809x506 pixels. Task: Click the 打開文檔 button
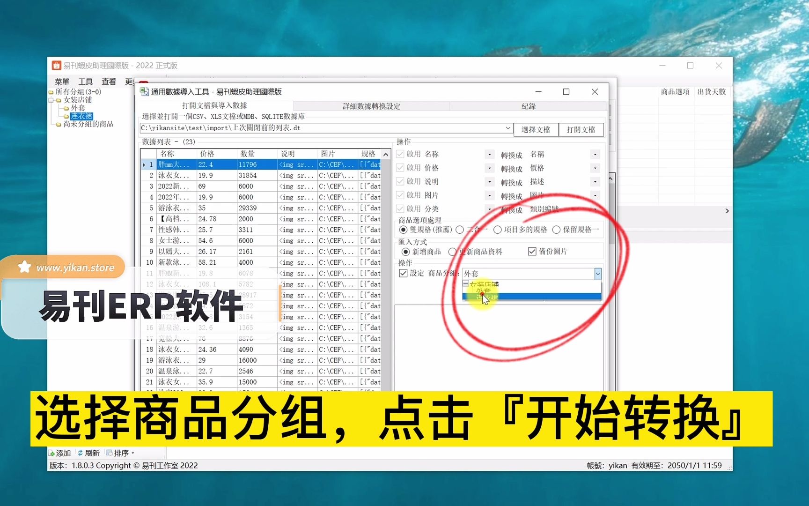tap(581, 130)
